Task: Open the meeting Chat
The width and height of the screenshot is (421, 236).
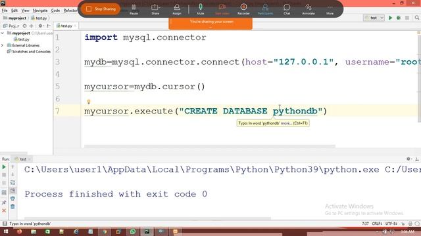Action: (x=287, y=9)
